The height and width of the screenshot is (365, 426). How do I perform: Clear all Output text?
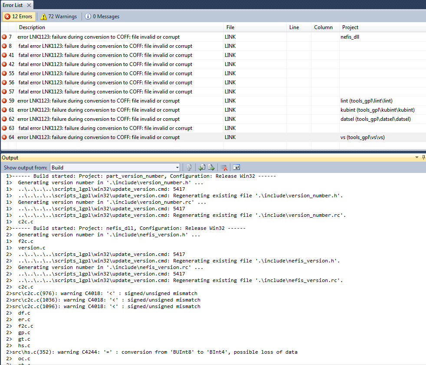pyautogui.click(x=224, y=167)
